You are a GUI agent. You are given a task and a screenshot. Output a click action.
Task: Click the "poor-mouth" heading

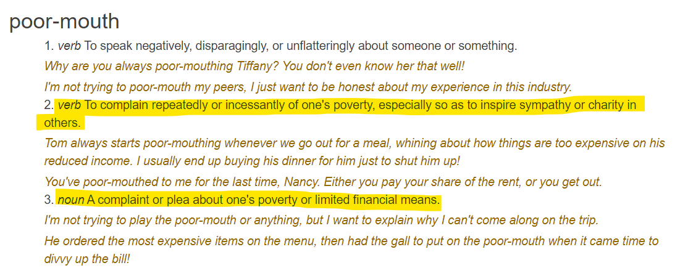[x=64, y=22]
